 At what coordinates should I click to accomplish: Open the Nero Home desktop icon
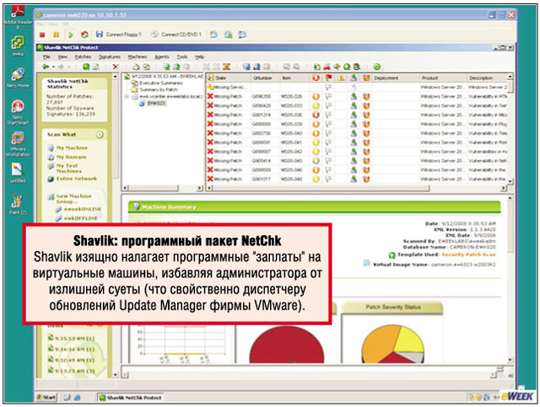click(x=18, y=78)
